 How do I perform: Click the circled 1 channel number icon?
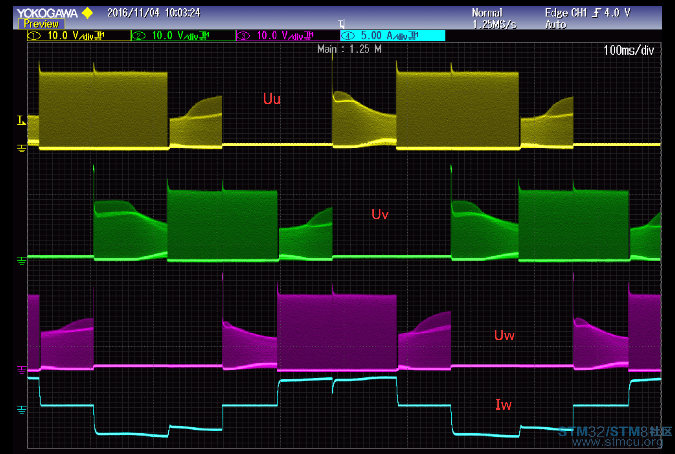[34, 36]
